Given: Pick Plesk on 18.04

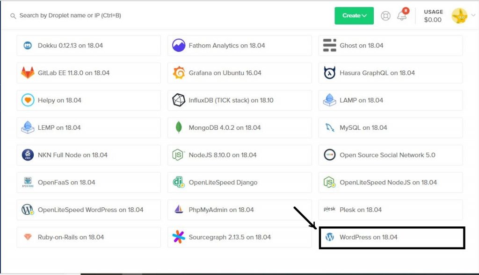Looking at the screenshot, I should tap(391, 210).
